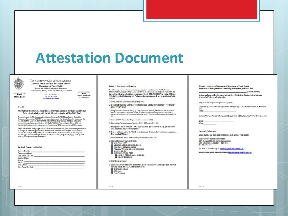This screenshot has height=216, width=288.
Task: Click the red banner at slide top
Action: 202,10
